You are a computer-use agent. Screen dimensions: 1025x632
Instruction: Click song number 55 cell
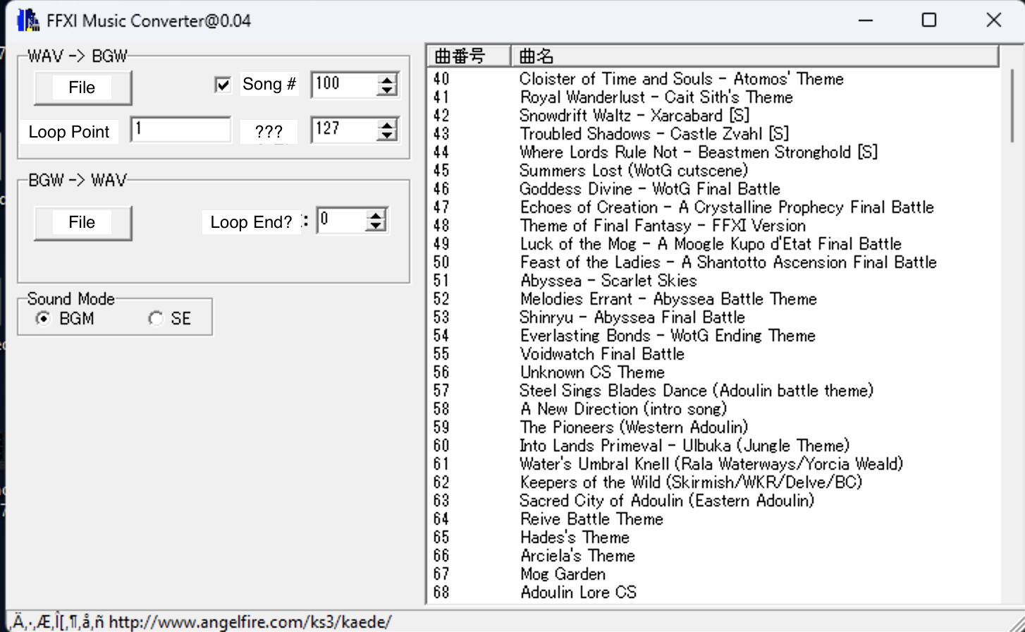pos(441,354)
